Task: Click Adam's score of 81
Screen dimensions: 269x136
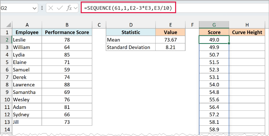Action: click(67, 107)
